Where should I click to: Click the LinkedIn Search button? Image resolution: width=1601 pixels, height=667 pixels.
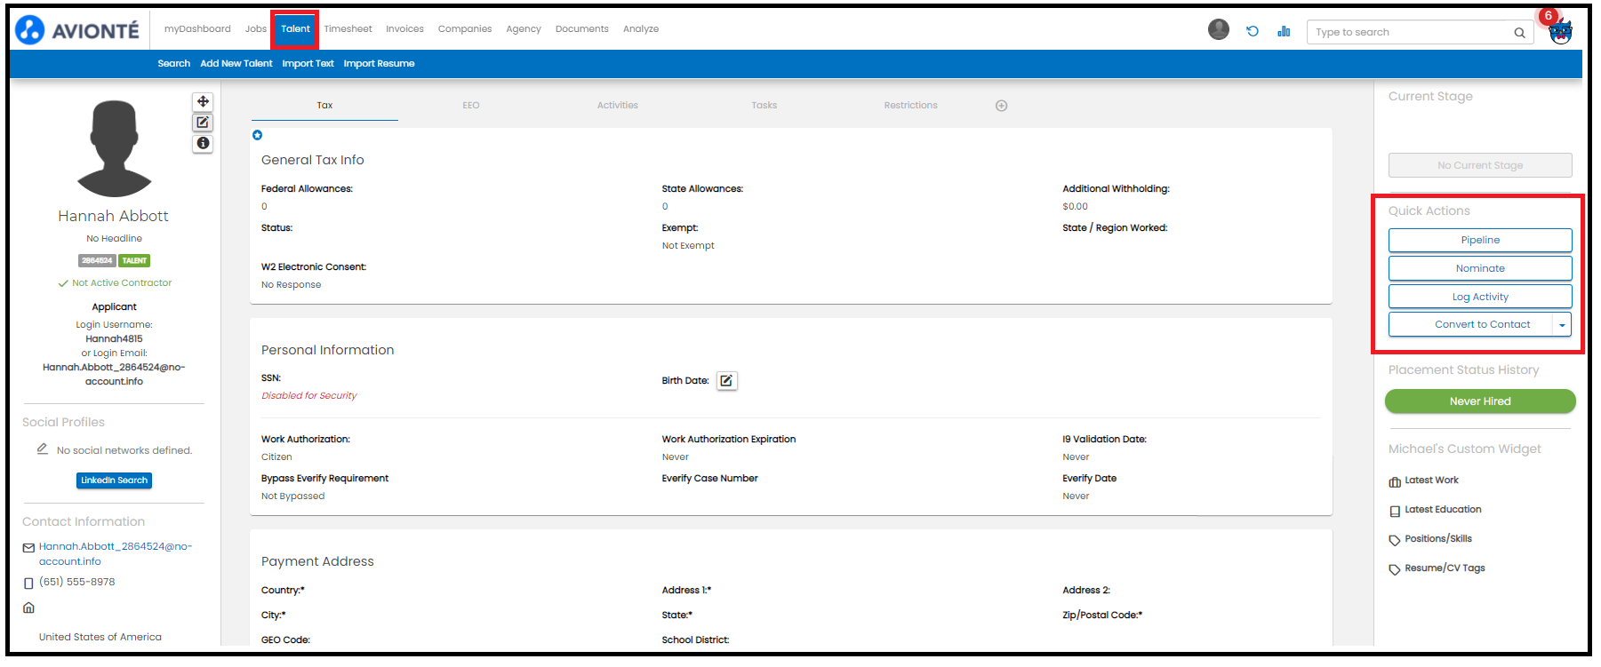pos(114,480)
